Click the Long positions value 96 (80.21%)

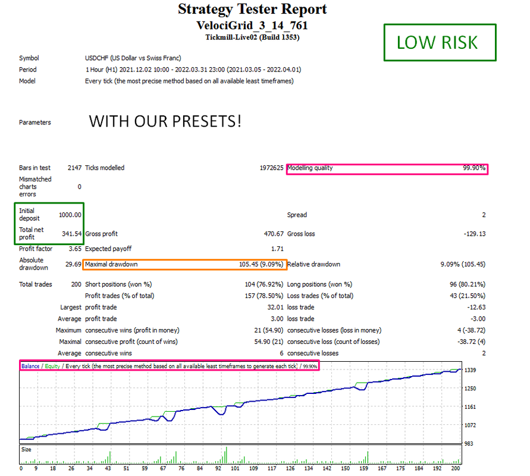(x=468, y=284)
